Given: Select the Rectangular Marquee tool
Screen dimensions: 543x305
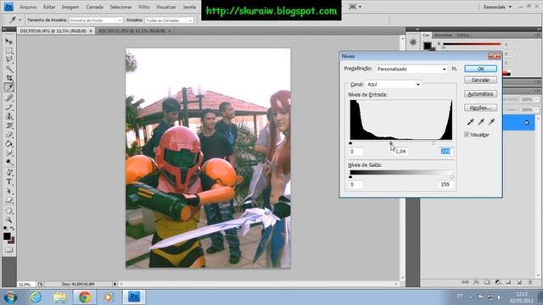Looking at the screenshot, I should point(9,51).
